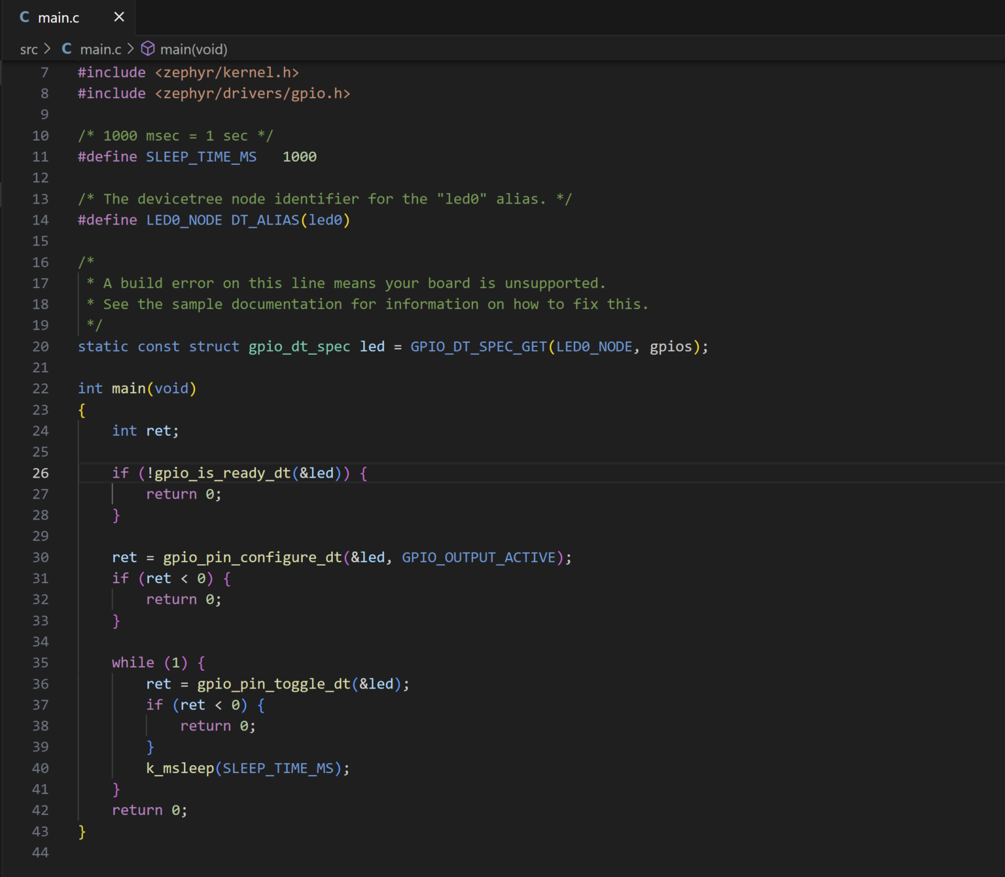Click the LED0_NODE definition
The image size is (1005, 877).
coord(183,220)
